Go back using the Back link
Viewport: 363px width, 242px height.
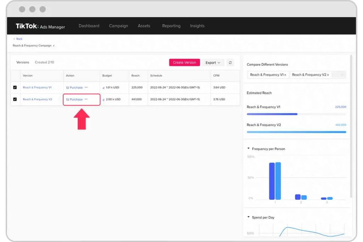[18, 39]
